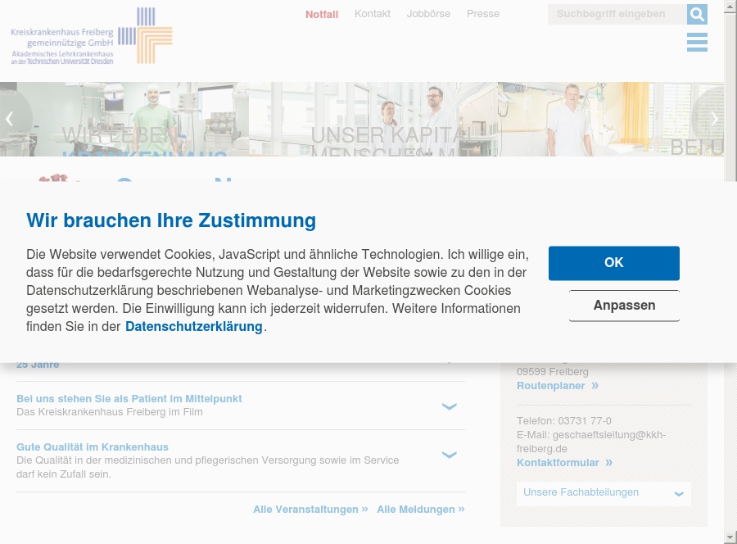Accept cookies with the OK button

click(613, 263)
